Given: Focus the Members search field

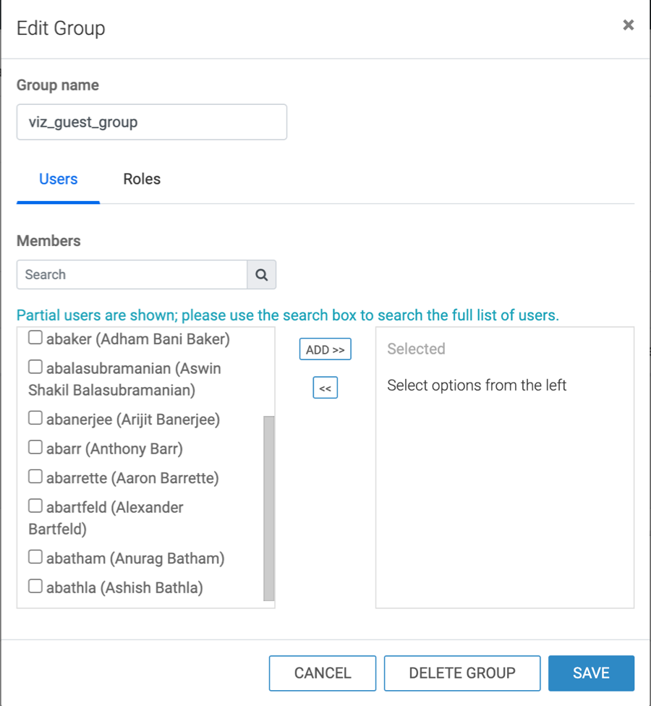Looking at the screenshot, I should click(132, 275).
